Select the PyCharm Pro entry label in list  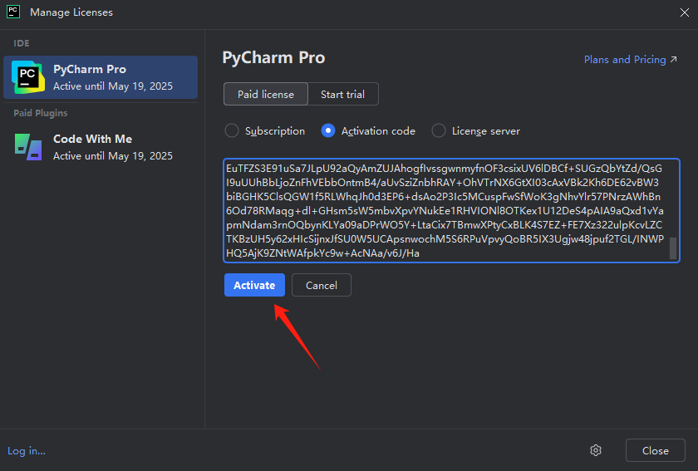pyautogui.click(x=90, y=69)
